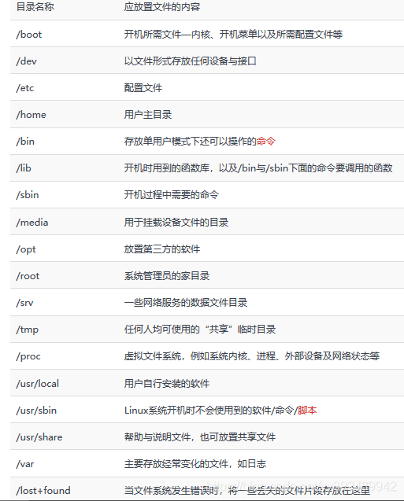The image size is (404, 501).
Task: Select description Linux系统开机时不会使用到的软件/命令/
Action: [211, 410]
